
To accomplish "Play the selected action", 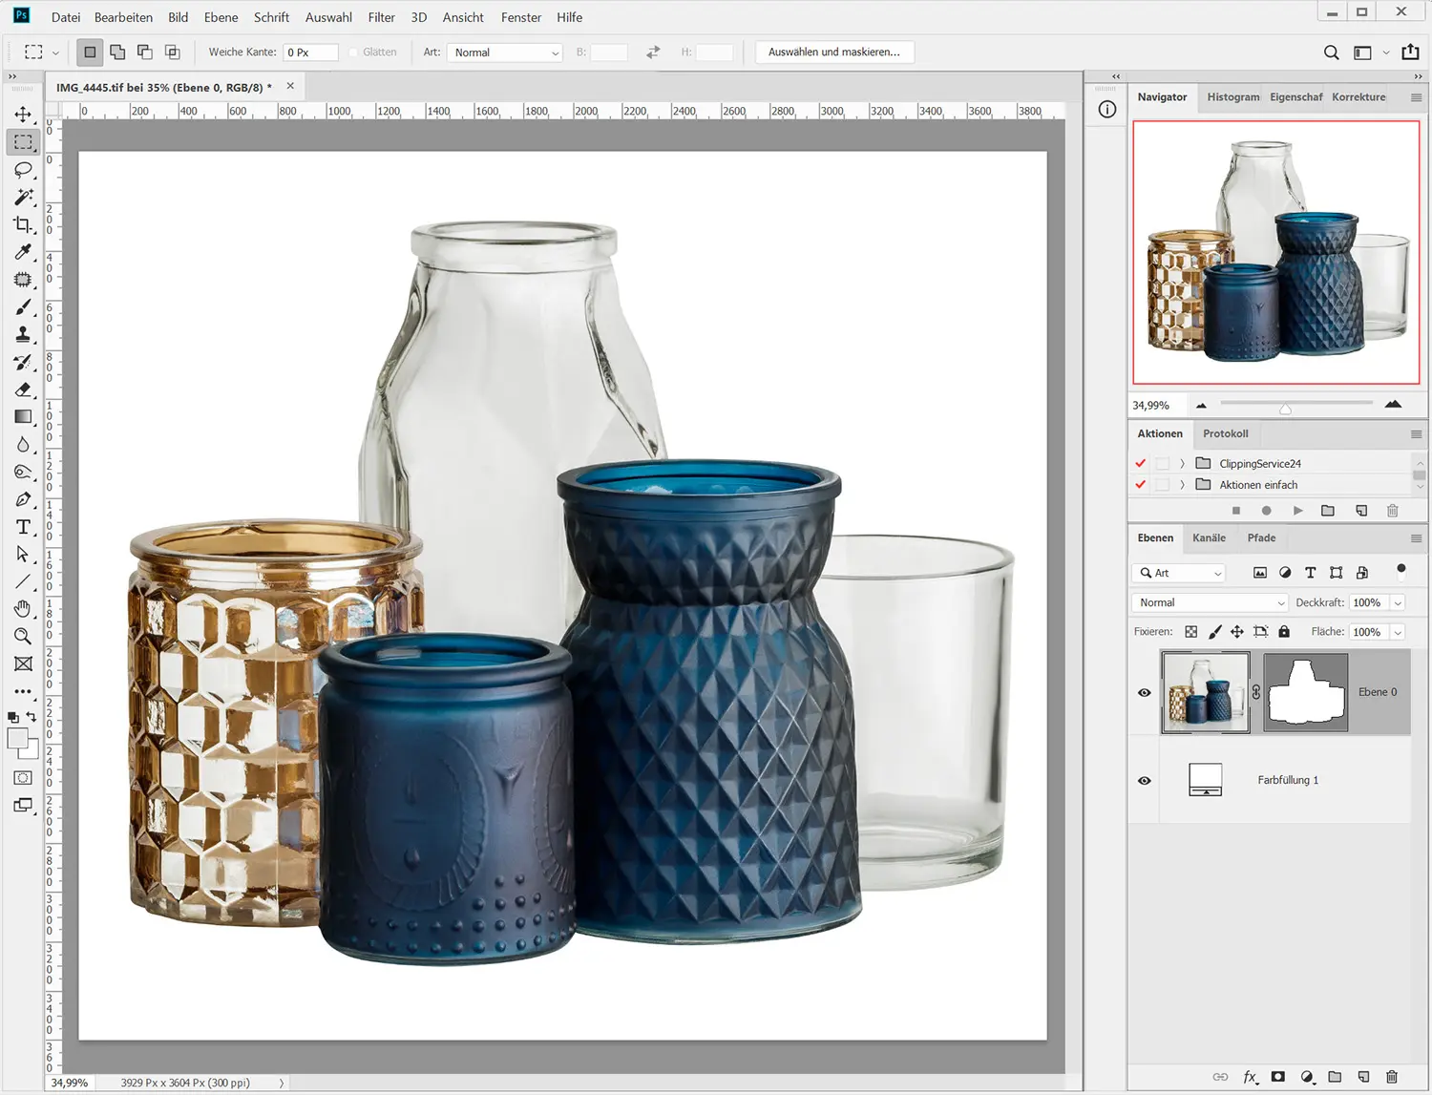I will point(1297,511).
